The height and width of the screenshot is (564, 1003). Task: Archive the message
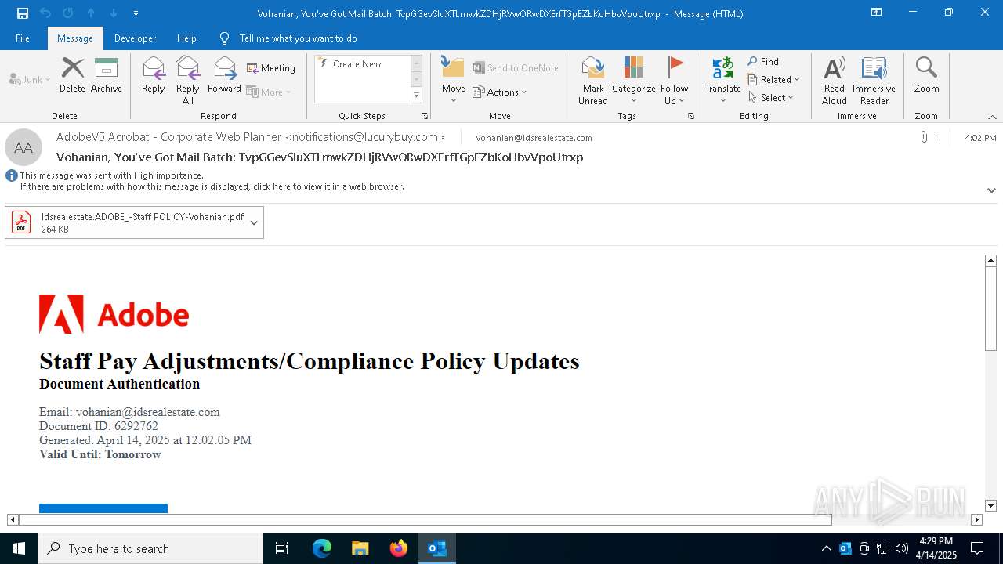tap(107, 75)
